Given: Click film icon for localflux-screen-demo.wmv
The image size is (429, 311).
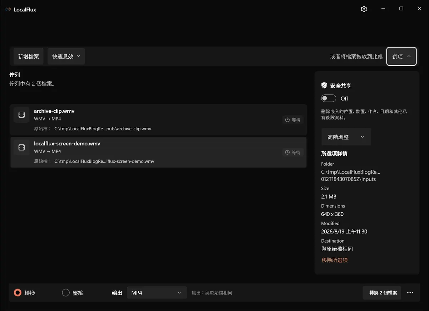Looking at the screenshot, I should point(21,147).
